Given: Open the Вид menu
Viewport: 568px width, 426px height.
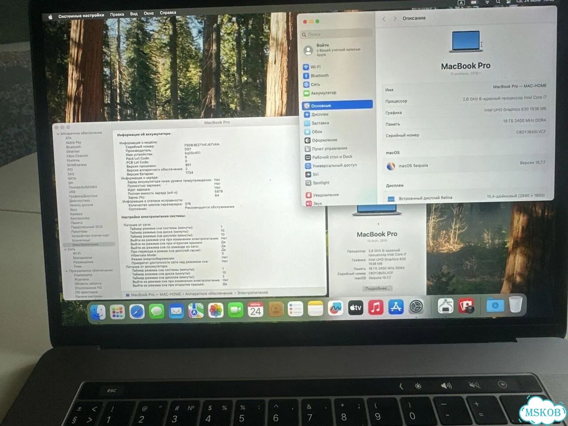Looking at the screenshot, I should [134, 14].
